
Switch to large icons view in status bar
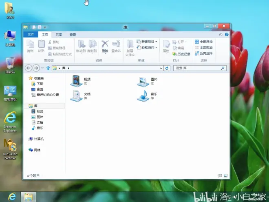pyautogui.click(x=225, y=175)
